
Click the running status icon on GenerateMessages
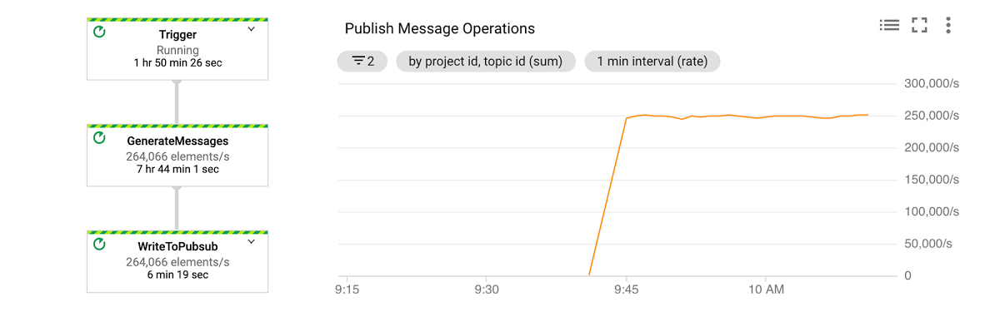click(100, 138)
